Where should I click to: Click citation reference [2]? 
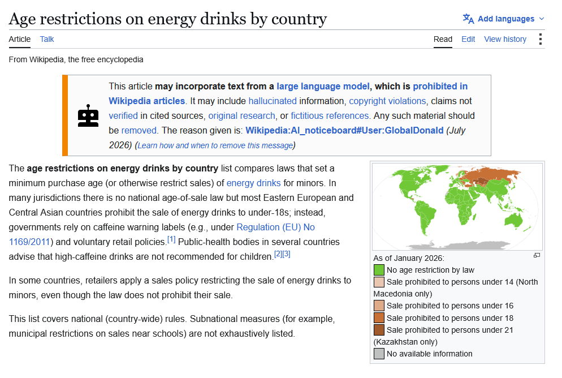(x=278, y=254)
